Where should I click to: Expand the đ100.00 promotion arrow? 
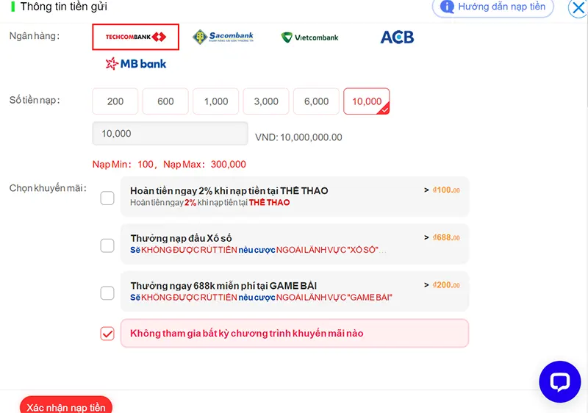(426, 190)
